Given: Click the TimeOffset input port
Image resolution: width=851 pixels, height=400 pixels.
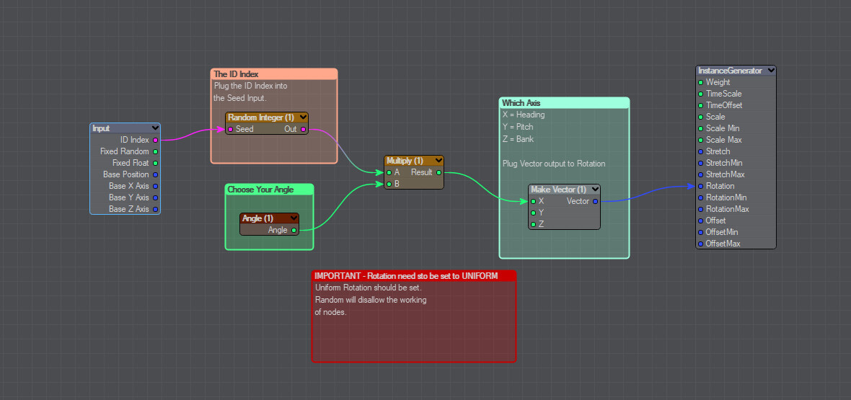Looking at the screenshot, I should (701, 105).
